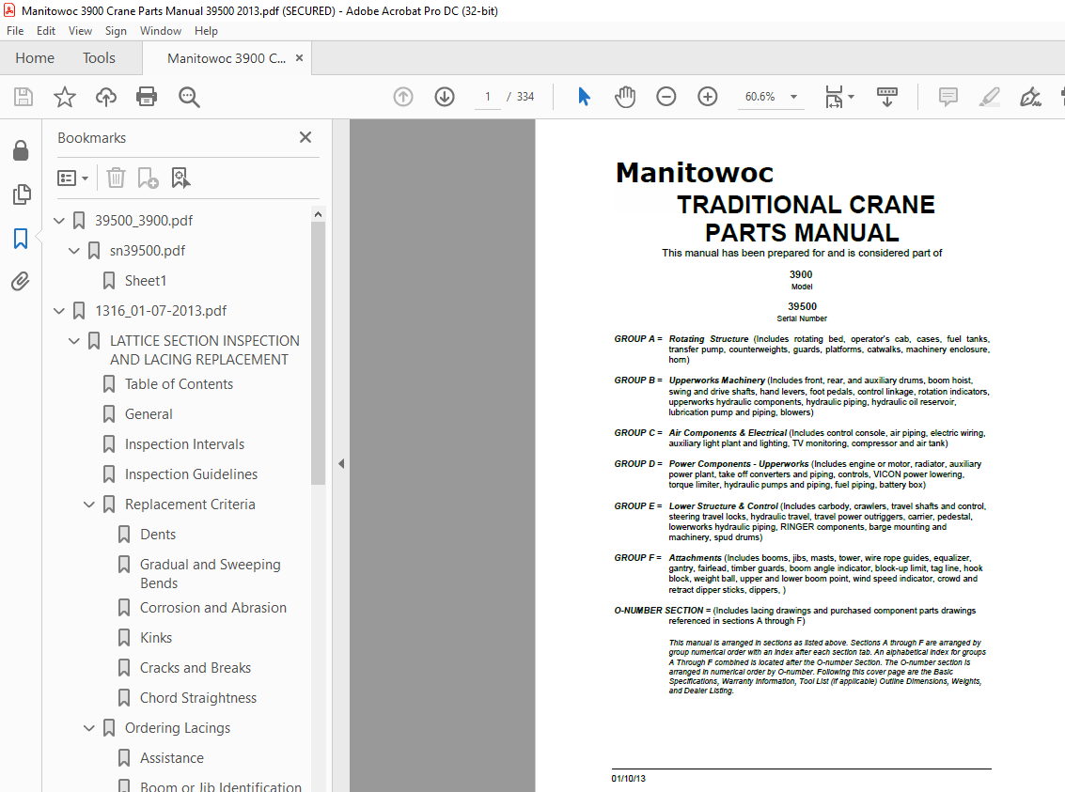Open the Inspection Guidelines bookmark
1065x792 pixels.
click(x=191, y=474)
